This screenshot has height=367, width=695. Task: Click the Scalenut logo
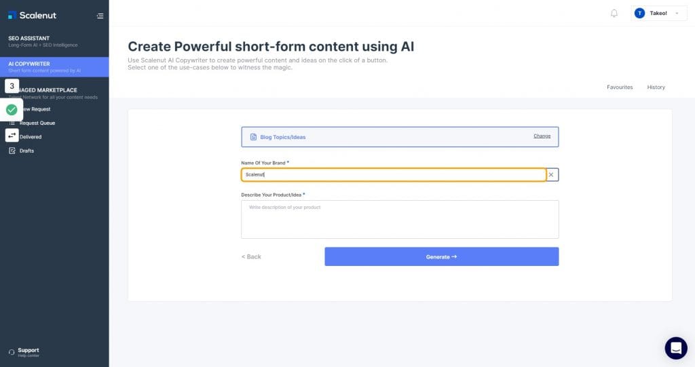tap(32, 16)
